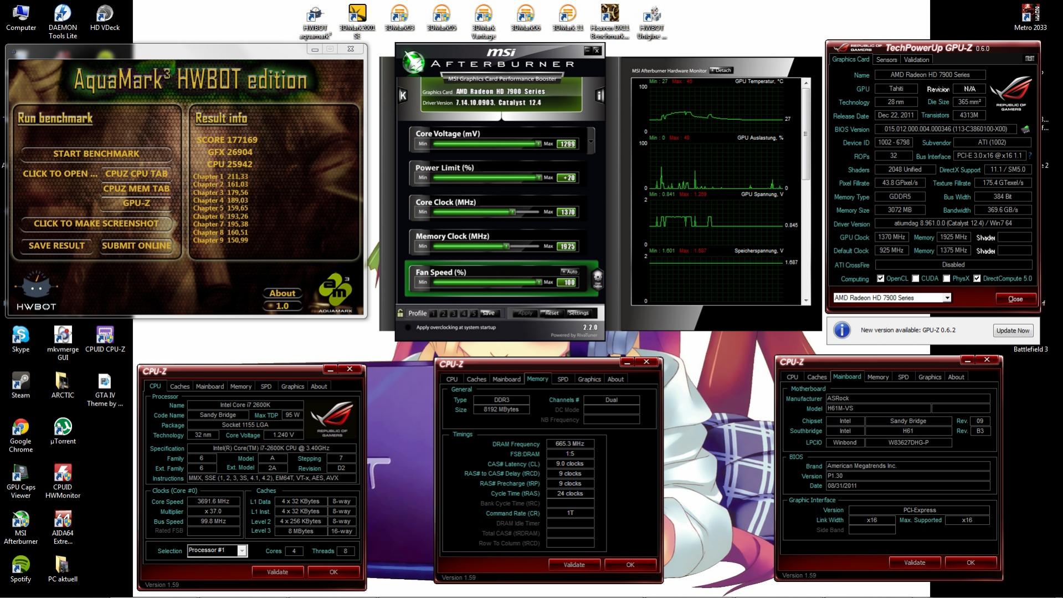Open the Caches tab in left CPU-Z window
The height and width of the screenshot is (598, 1063).
coord(179,386)
